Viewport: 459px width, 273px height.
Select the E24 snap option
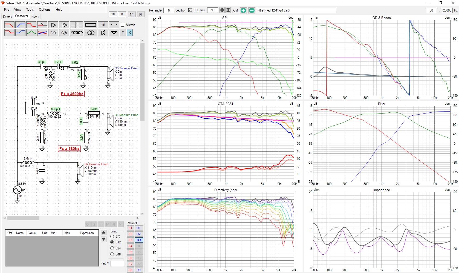click(112, 248)
